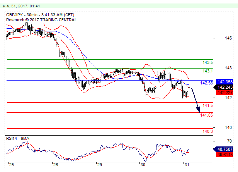Click the red 141.05 support label

207,115
